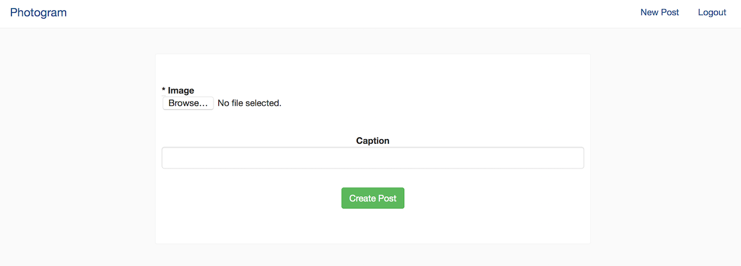Viewport: 741px width, 266px height.
Task: Open the New Post page from navbar
Action: [x=659, y=12]
